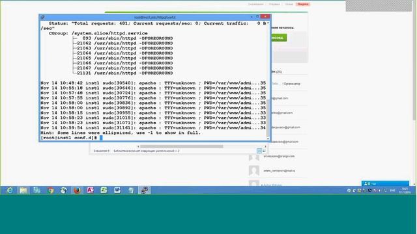Image resolution: width=417 pixels, height=234 pixels.
Task: Open the blue chat panel at bottom right
Action: [x=385, y=183]
